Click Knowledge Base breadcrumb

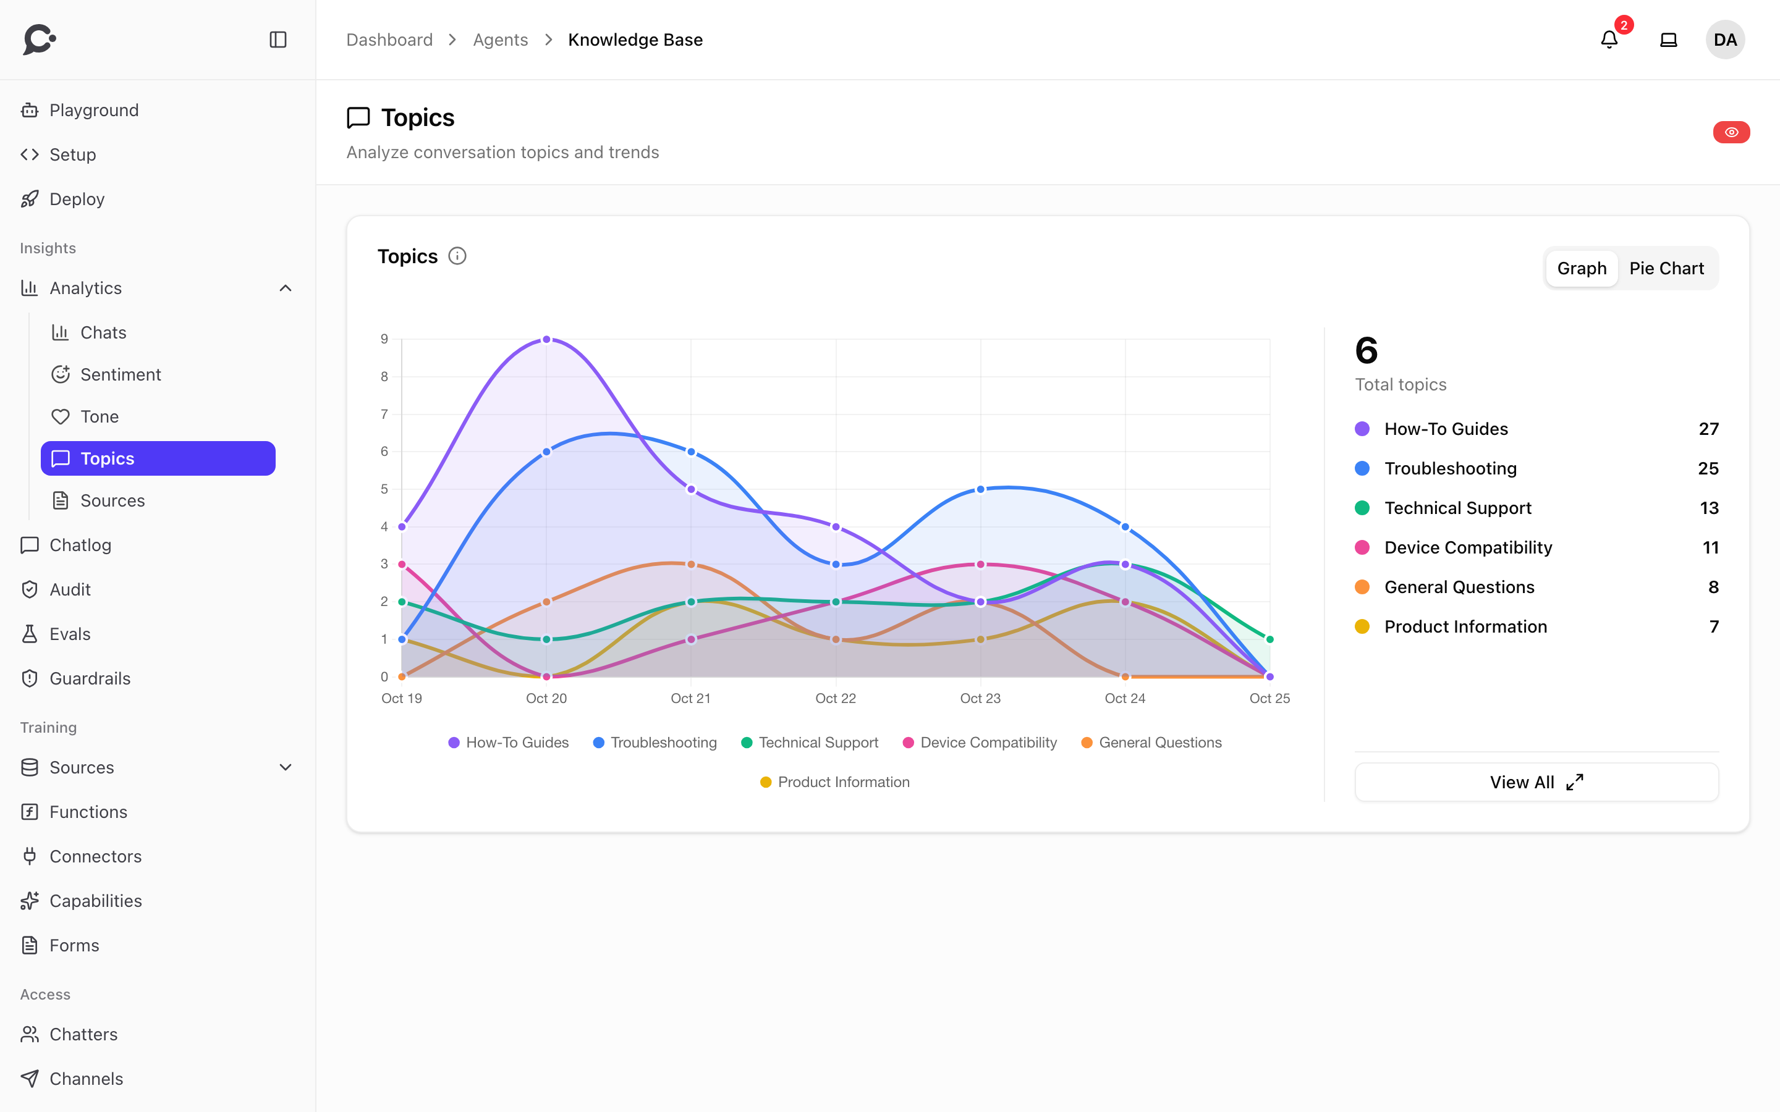[635, 40]
